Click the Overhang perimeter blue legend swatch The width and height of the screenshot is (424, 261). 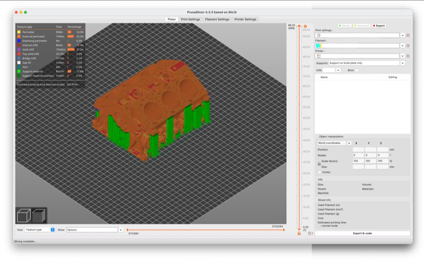pyautogui.click(x=19, y=41)
